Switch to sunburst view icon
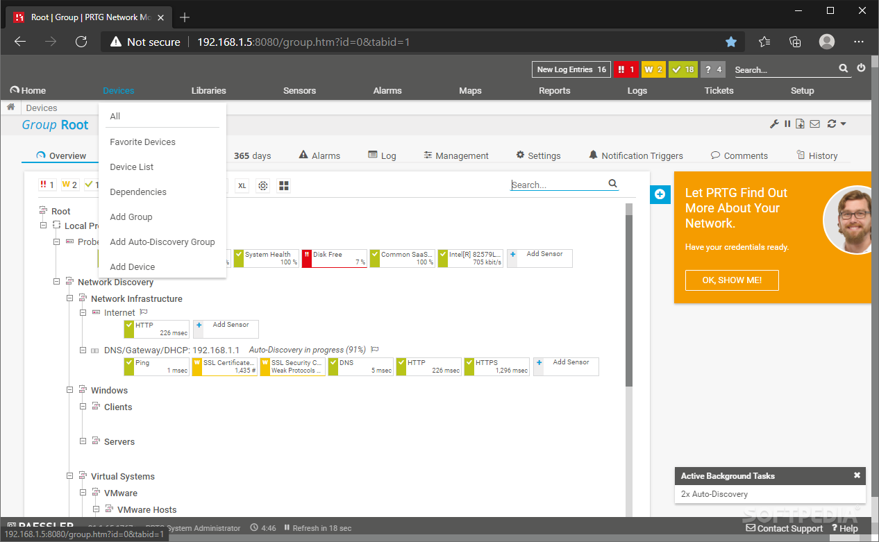 [263, 185]
